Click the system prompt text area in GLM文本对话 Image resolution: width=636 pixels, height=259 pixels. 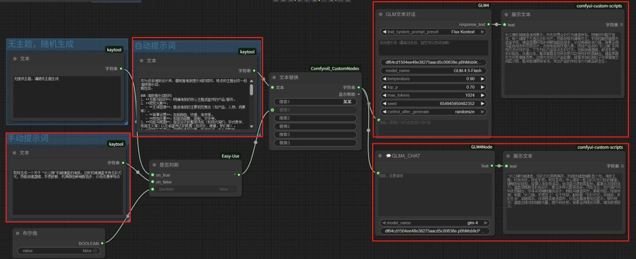point(433,48)
